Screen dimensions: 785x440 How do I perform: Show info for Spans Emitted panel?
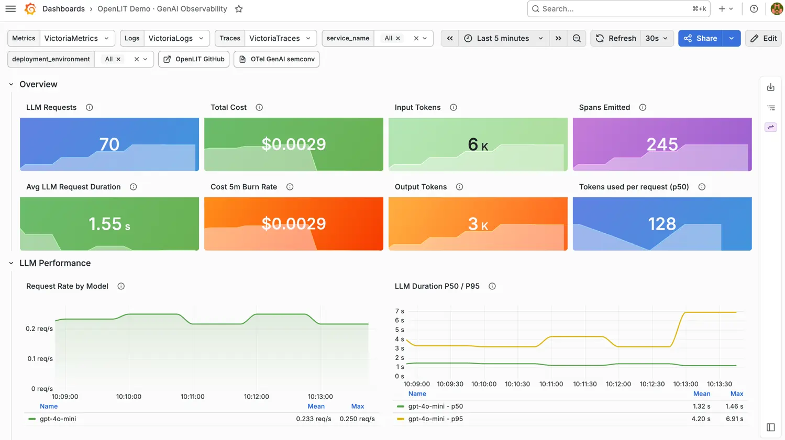[643, 107]
